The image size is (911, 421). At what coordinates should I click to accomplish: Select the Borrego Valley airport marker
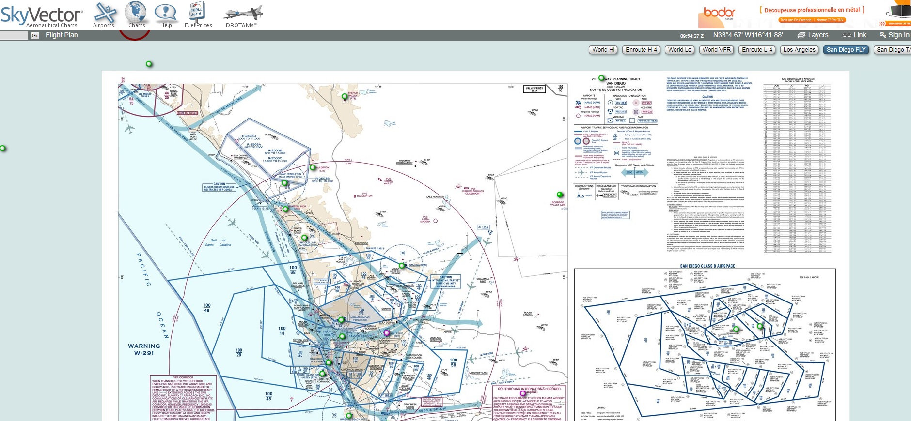coord(560,195)
